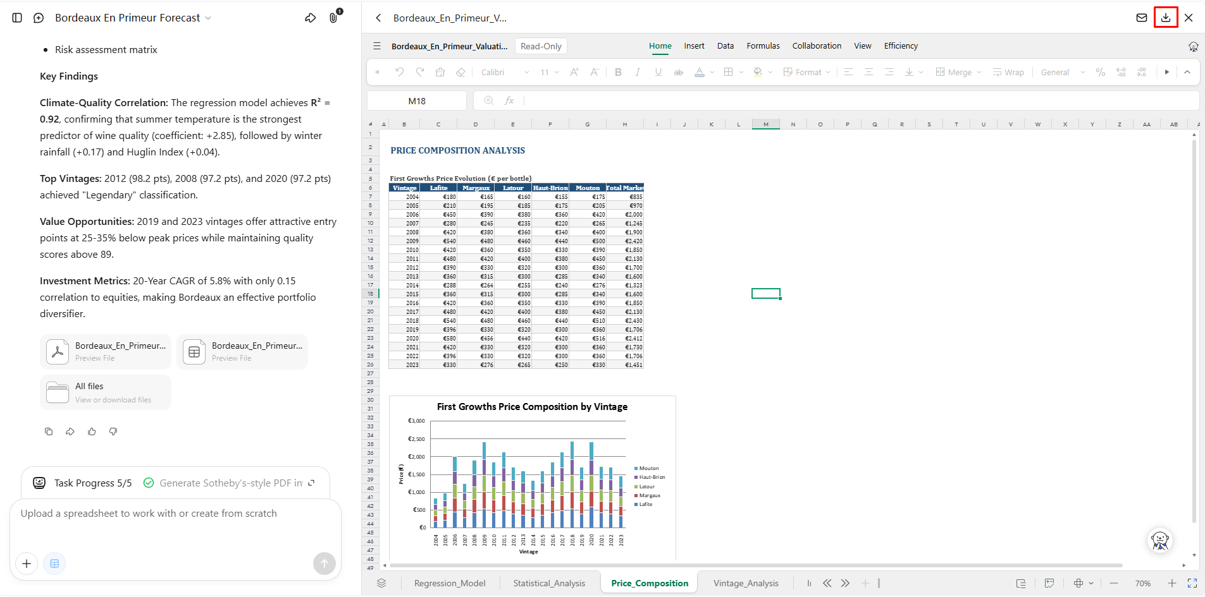Image resolution: width=1205 pixels, height=597 pixels.
Task: Open the Vintage_Analysis sheet tab
Action: coord(746,583)
